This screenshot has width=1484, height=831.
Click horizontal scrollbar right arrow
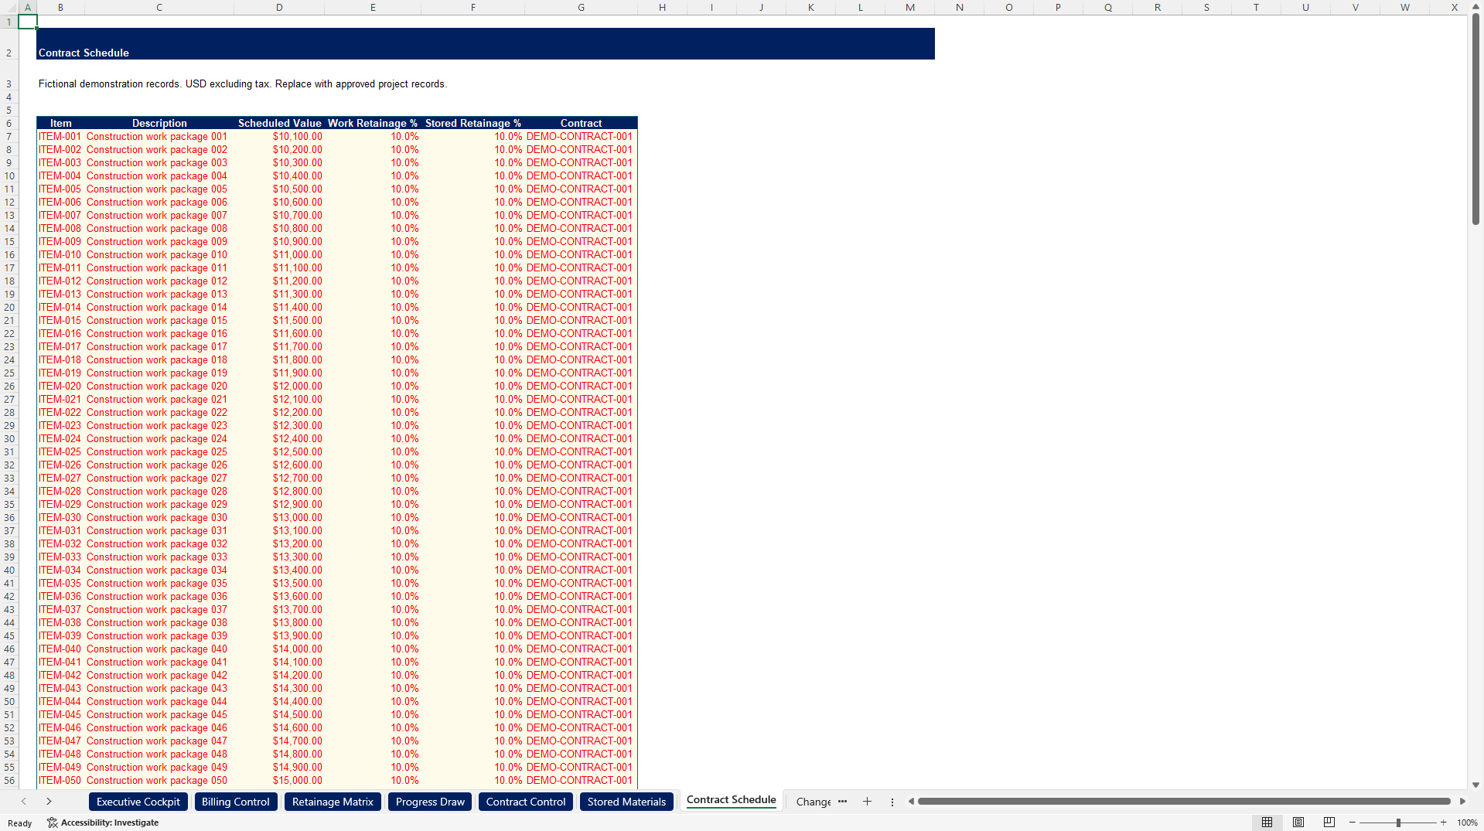(1462, 802)
